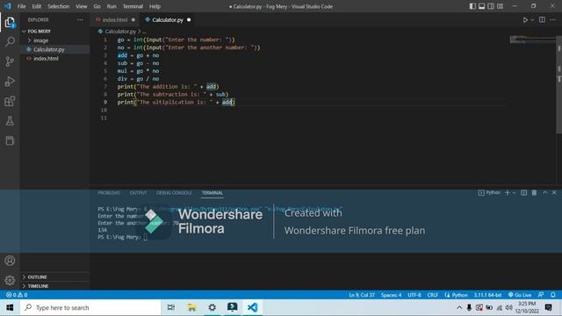Open Explorer views and more actions
This screenshot has width=562, height=316.
pyautogui.click(x=80, y=19)
